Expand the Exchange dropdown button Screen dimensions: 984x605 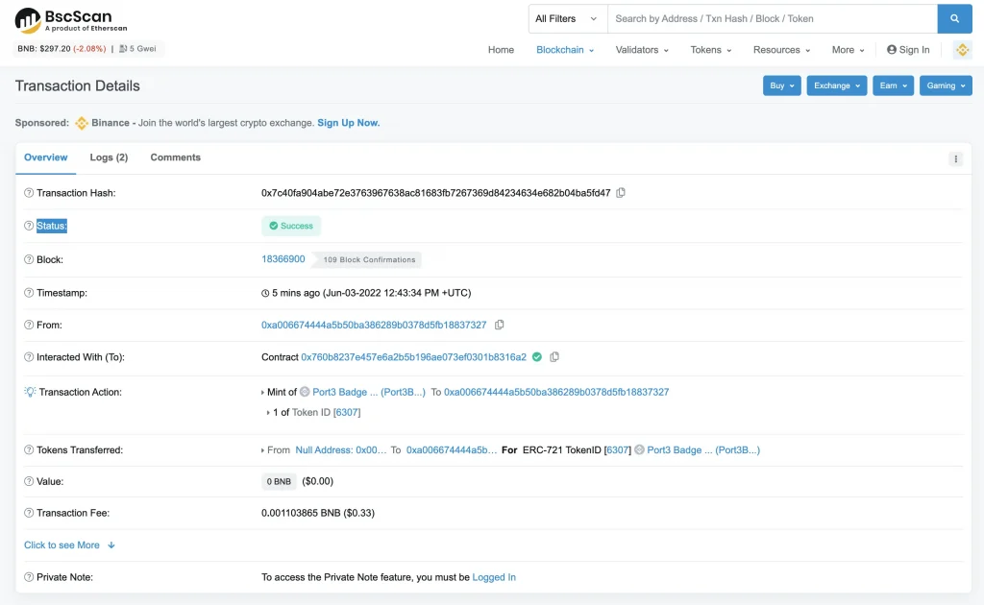[836, 85]
